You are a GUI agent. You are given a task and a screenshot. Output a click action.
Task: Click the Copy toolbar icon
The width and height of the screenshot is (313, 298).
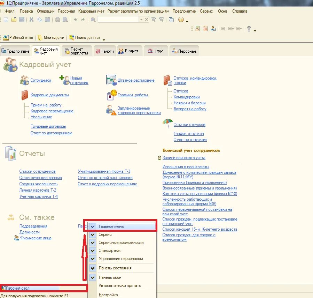[40, 20]
